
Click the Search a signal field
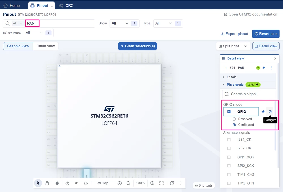(x=249, y=94)
